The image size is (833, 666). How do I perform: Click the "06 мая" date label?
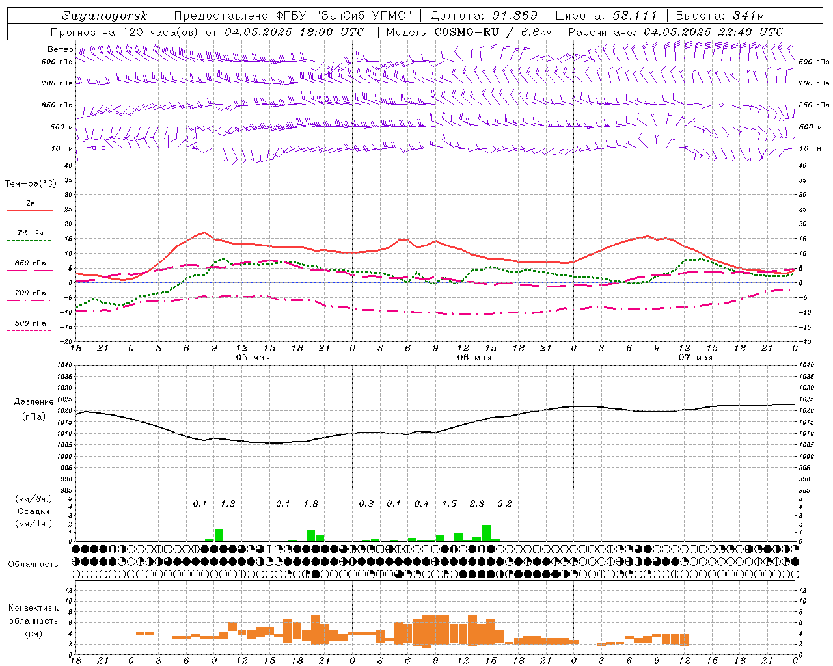pyautogui.click(x=474, y=358)
